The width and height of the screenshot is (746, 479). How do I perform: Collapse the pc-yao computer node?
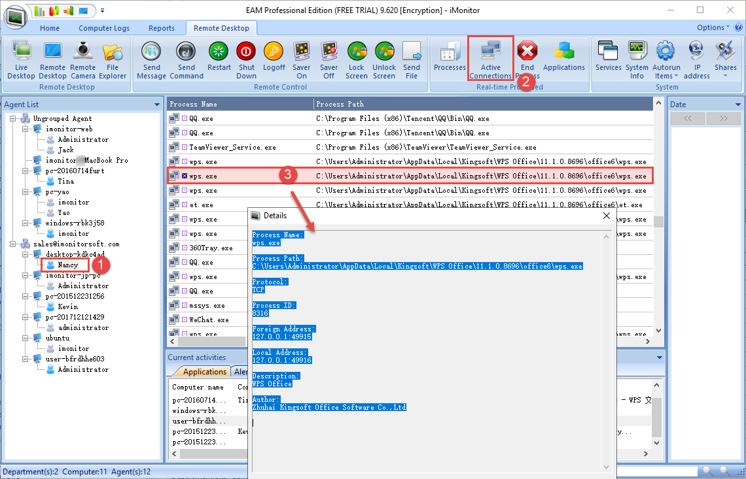click(x=25, y=191)
